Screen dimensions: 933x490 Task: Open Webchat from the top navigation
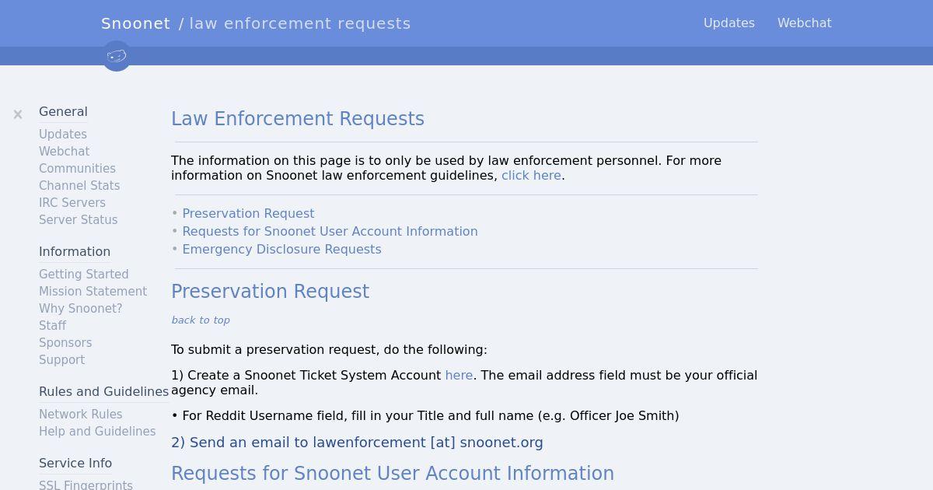pos(805,23)
